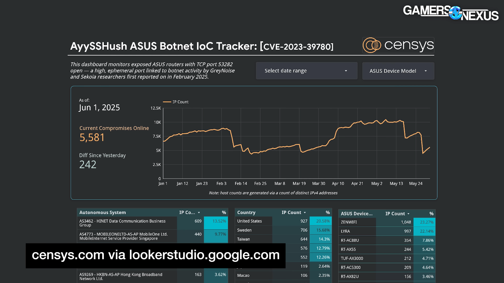Select the Taiwan country row
Image resolution: width=504 pixels, height=283 pixels.
pos(283,239)
